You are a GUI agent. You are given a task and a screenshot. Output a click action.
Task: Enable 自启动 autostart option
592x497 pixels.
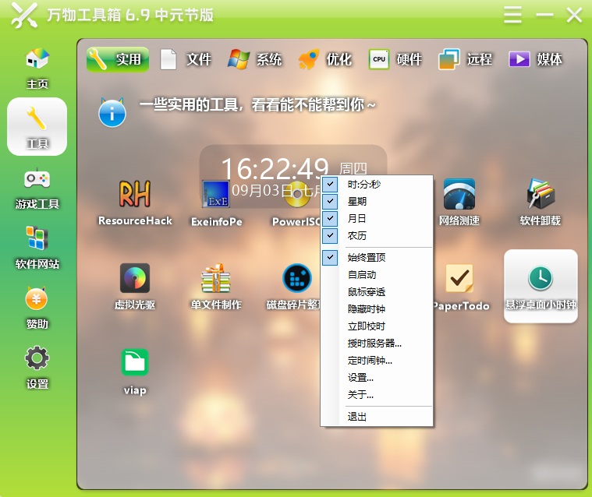point(377,274)
